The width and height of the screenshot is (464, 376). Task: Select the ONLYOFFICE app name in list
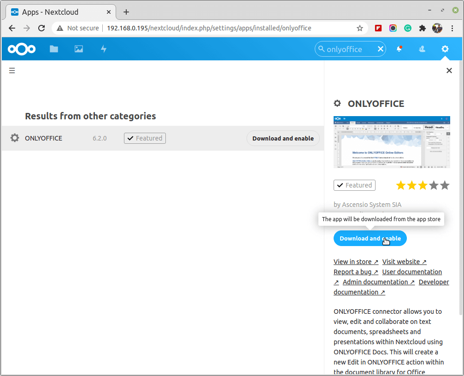coord(43,138)
